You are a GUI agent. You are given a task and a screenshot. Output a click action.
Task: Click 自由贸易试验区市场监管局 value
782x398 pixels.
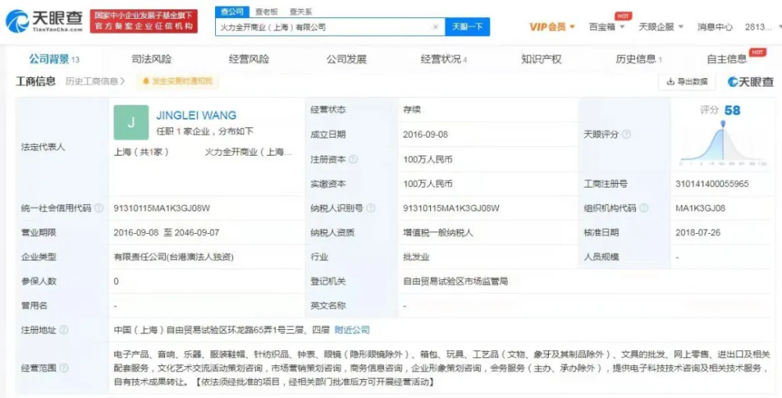455,281
